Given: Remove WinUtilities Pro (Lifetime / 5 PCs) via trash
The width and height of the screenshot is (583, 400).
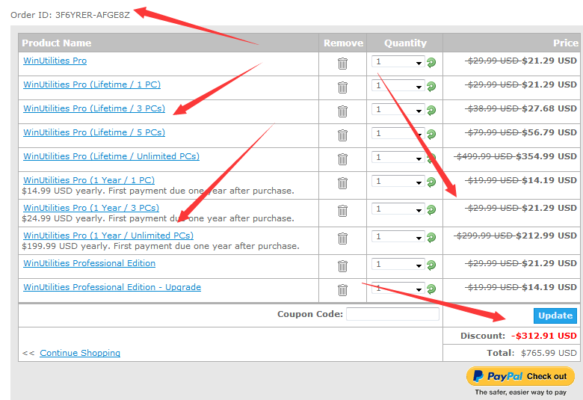Looking at the screenshot, I should coord(342,135).
